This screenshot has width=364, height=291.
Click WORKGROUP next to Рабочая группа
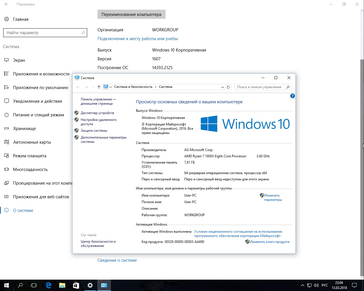(194, 215)
